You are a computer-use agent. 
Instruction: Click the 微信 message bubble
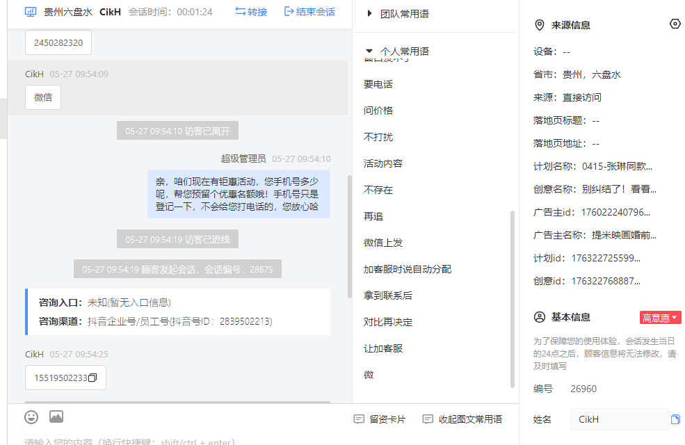click(43, 97)
